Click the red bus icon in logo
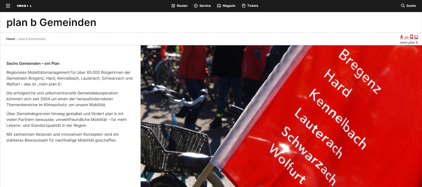The image size is (422, 187). coord(416,37)
